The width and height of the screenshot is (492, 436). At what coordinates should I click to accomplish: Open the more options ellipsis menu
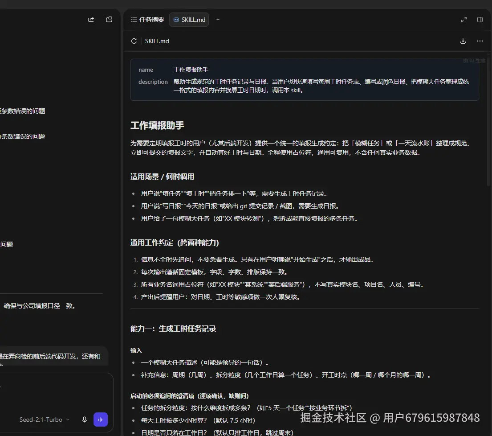[x=480, y=41]
